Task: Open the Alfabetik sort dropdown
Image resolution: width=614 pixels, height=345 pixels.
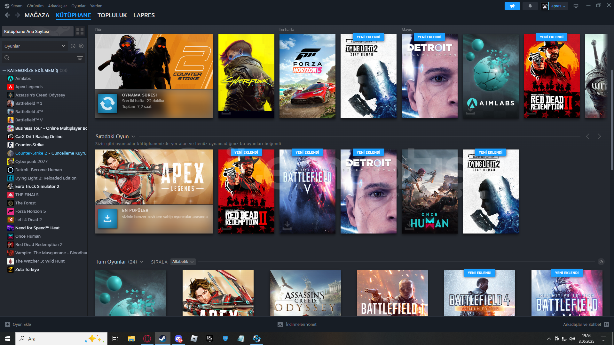Action: (x=183, y=262)
